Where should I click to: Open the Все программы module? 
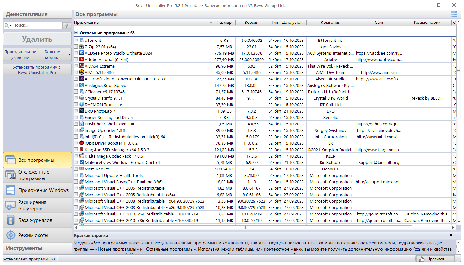[37, 160]
